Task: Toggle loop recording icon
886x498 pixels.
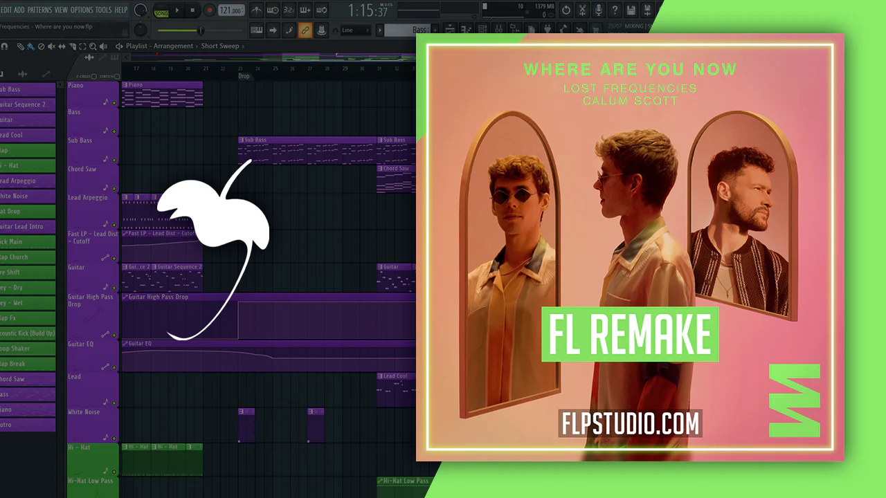Action: (320, 10)
